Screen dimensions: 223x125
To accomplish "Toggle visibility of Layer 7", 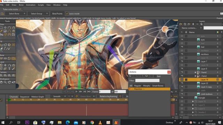I will click(x=182, y=61).
